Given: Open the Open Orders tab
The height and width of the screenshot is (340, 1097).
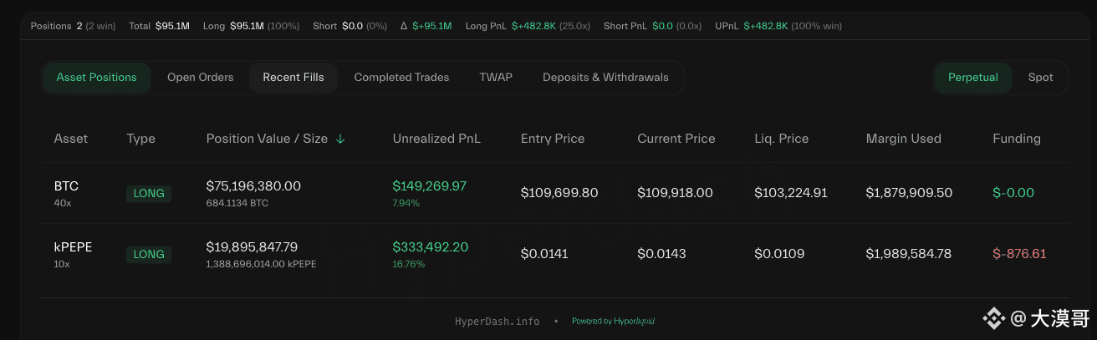Looking at the screenshot, I should click(201, 77).
